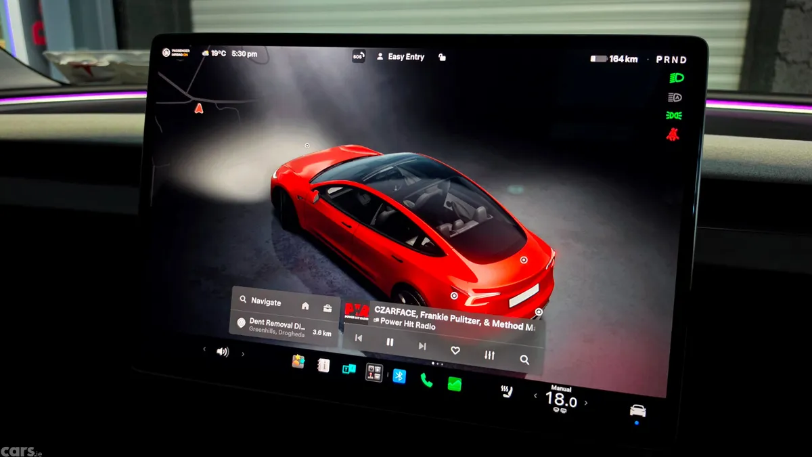
Task: Skip to the next track
Action: pyautogui.click(x=422, y=346)
